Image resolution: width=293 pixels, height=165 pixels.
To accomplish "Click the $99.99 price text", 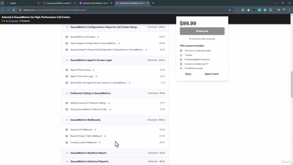I will [x=188, y=23].
